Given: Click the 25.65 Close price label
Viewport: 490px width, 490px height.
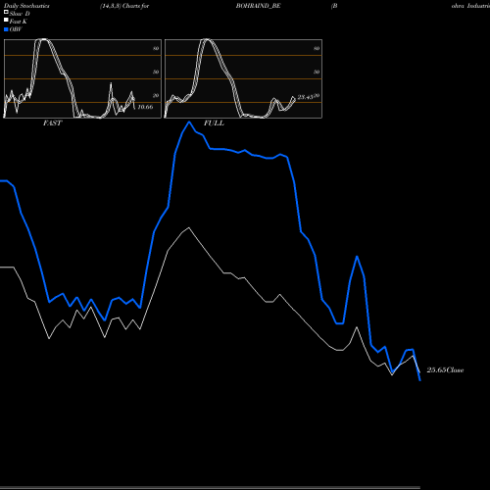Looking at the screenshot, I should (445, 370).
